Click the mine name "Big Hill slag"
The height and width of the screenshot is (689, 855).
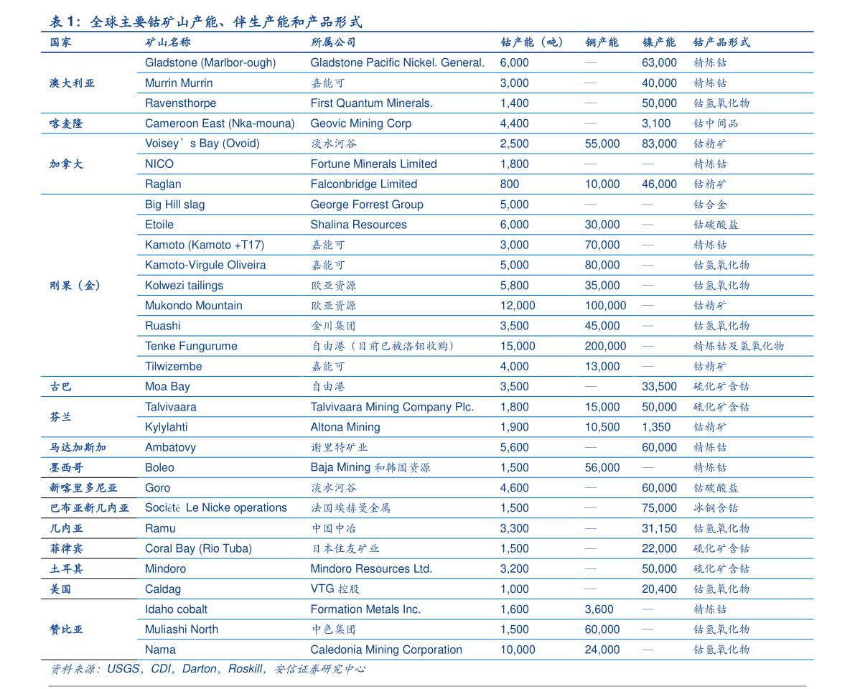tap(175, 205)
